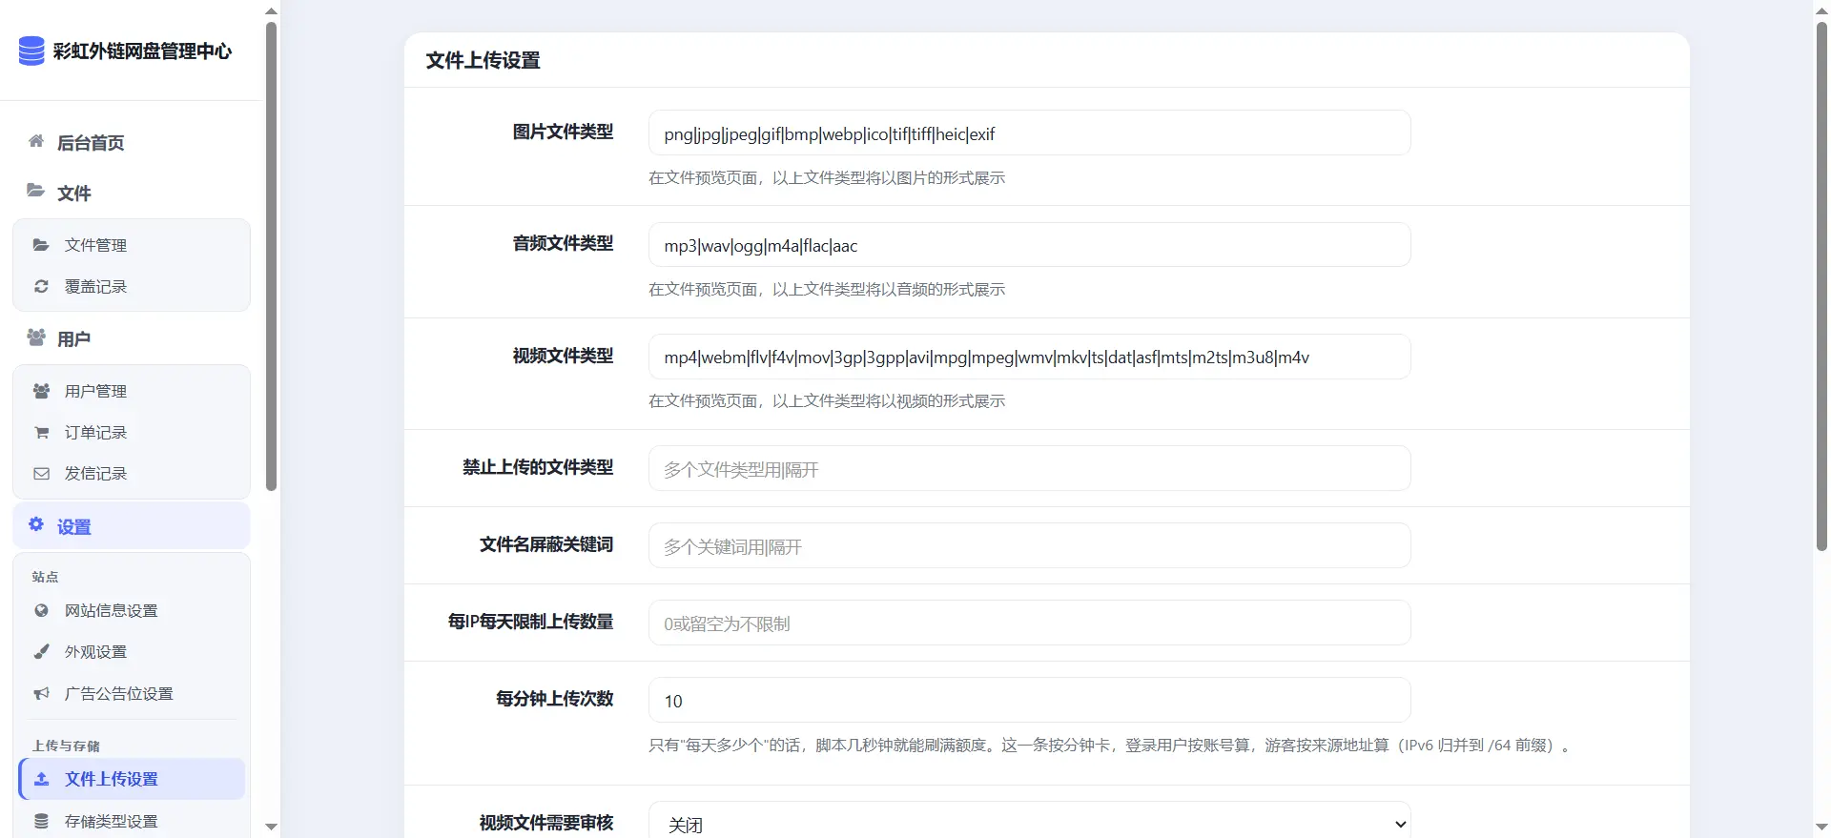Image resolution: width=1831 pixels, height=838 pixels.
Task: Click the 每IP每天限制上传数量 input
Action: click(1029, 623)
